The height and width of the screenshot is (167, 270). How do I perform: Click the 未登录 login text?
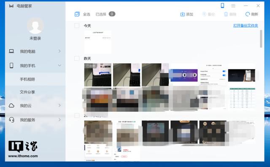35,38
